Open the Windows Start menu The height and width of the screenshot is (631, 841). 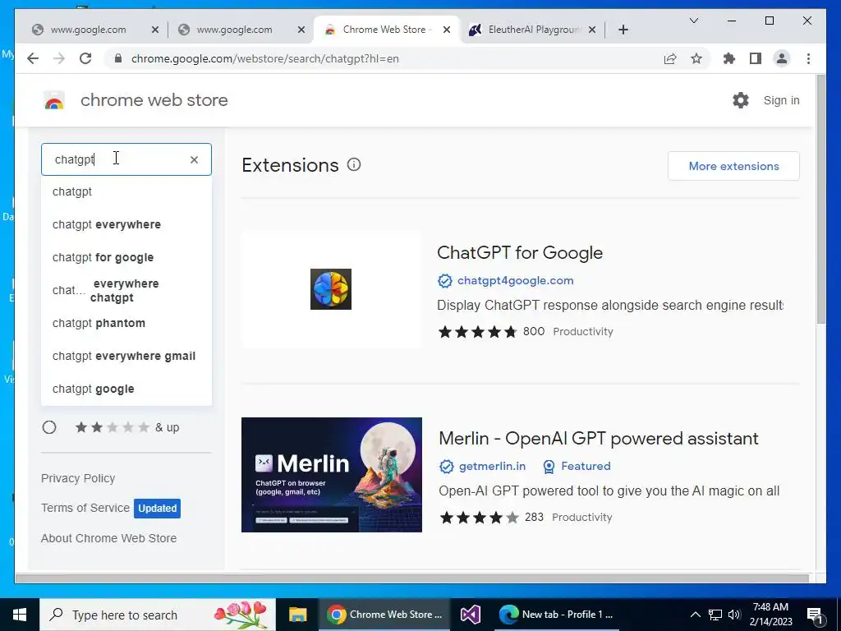click(x=20, y=615)
